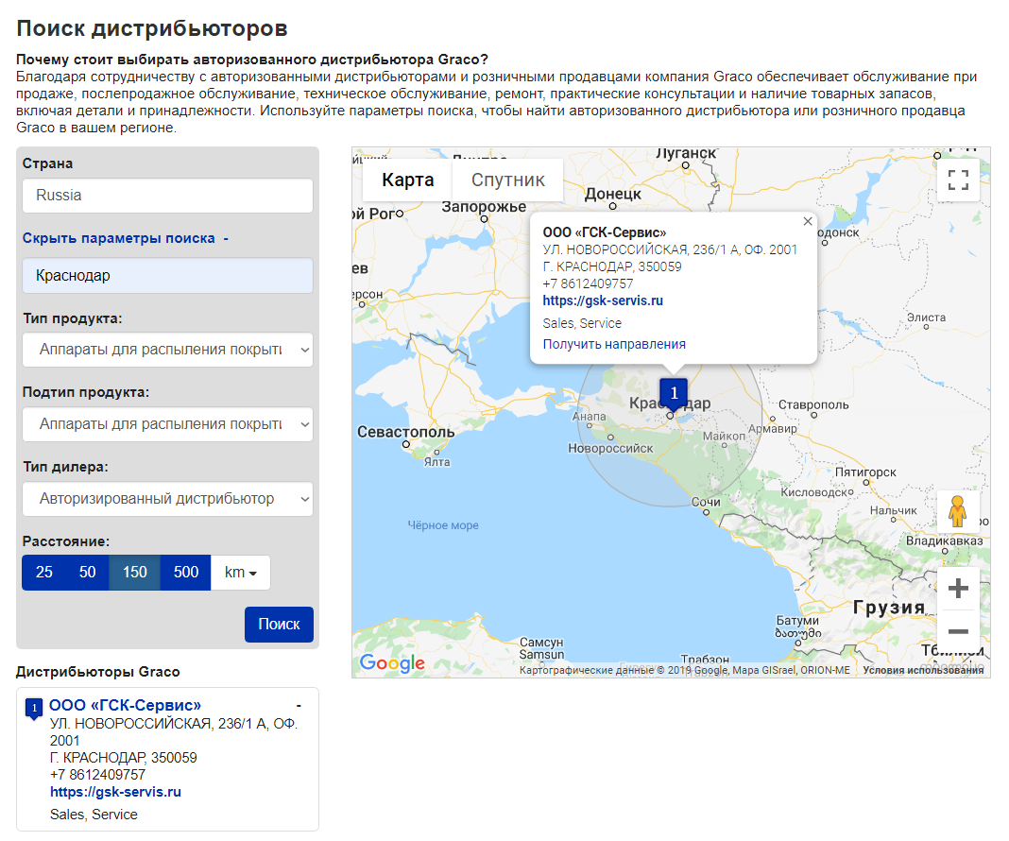1009x841 pixels.
Task: Click the Севастополь label on map
Action: pyautogui.click(x=405, y=432)
